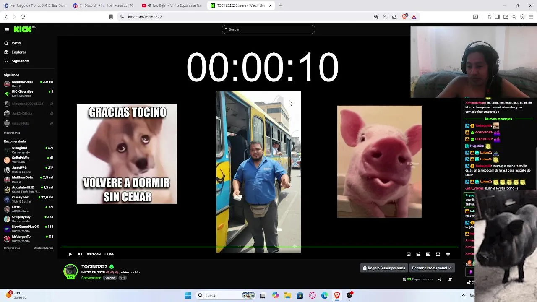Viewport: 537px width, 302px height.
Task: Click the share icon below the player
Action: tap(440, 279)
